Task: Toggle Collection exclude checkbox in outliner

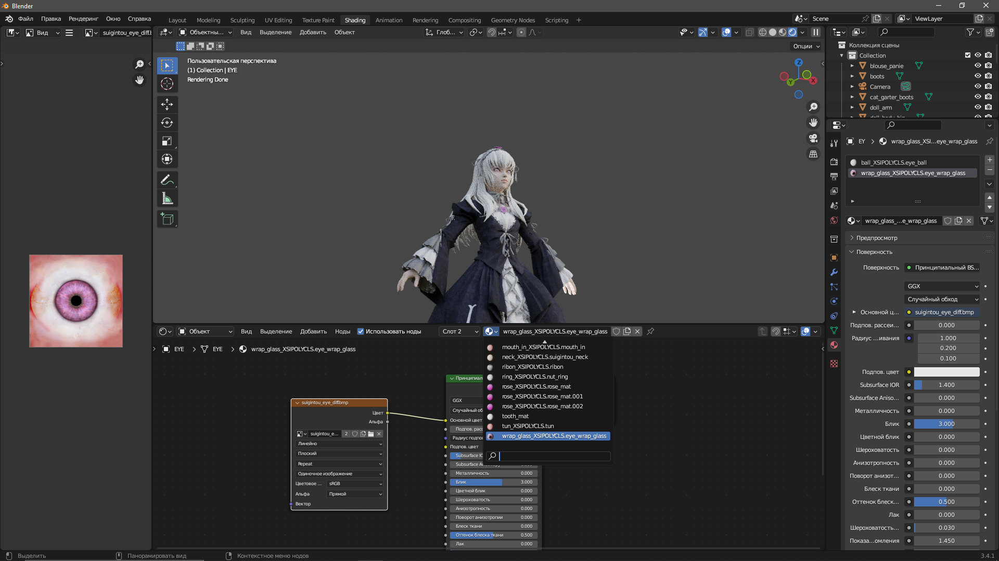Action: tap(968, 55)
